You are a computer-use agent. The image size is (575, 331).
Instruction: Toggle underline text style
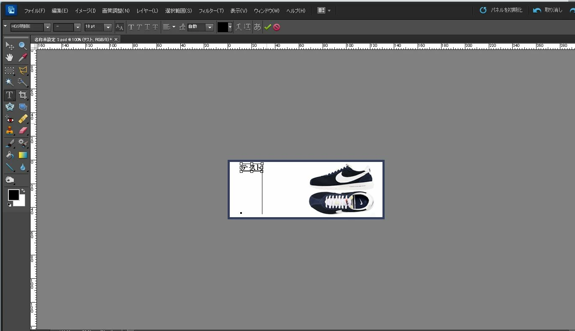(147, 27)
